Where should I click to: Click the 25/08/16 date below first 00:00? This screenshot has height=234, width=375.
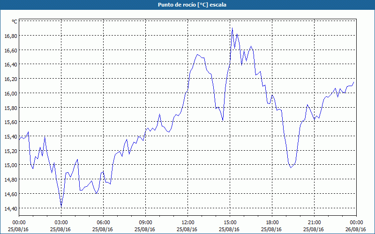point(19,229)
